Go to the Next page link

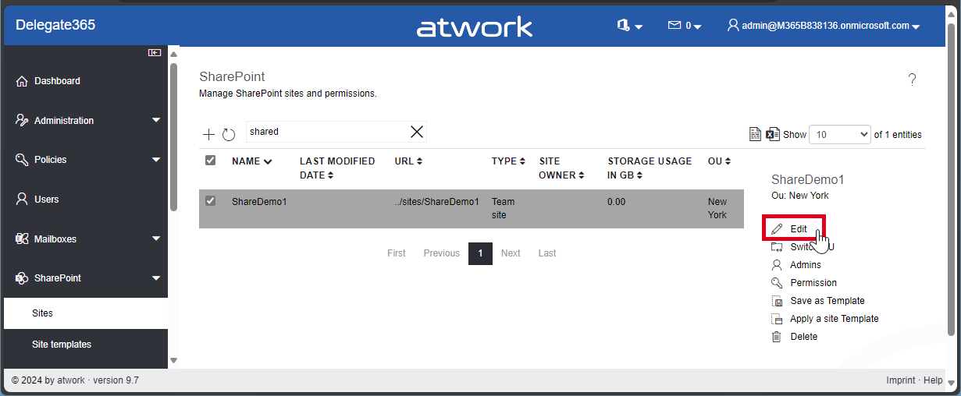coord(511,253)
